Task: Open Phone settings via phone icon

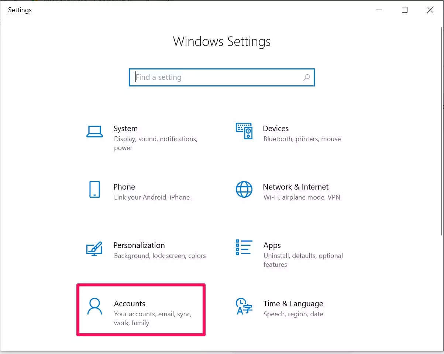Action: [95, 189]
